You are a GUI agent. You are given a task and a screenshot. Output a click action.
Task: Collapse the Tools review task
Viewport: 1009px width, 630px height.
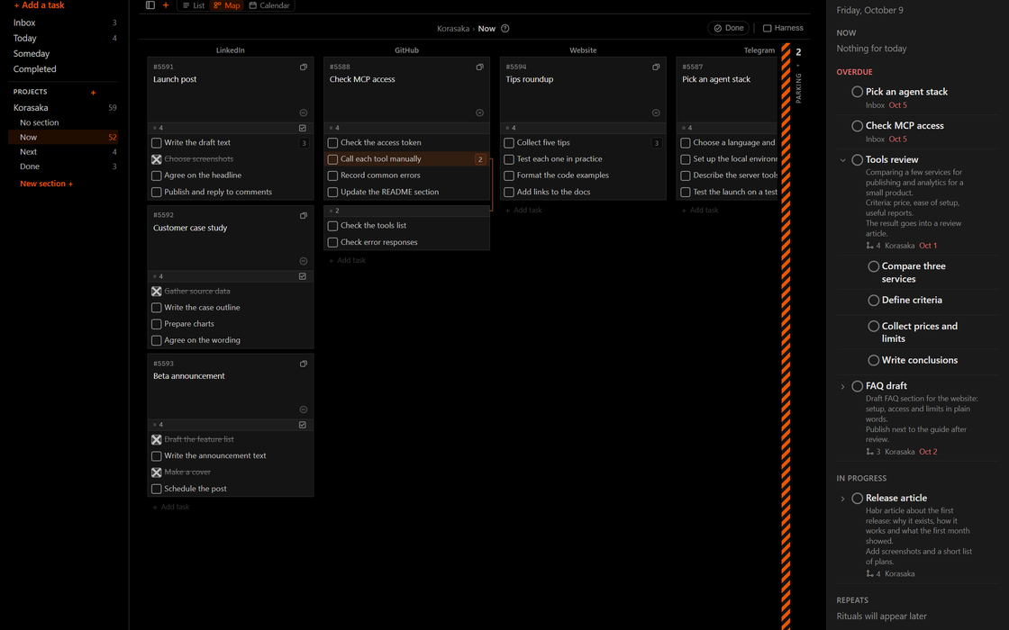842,160
